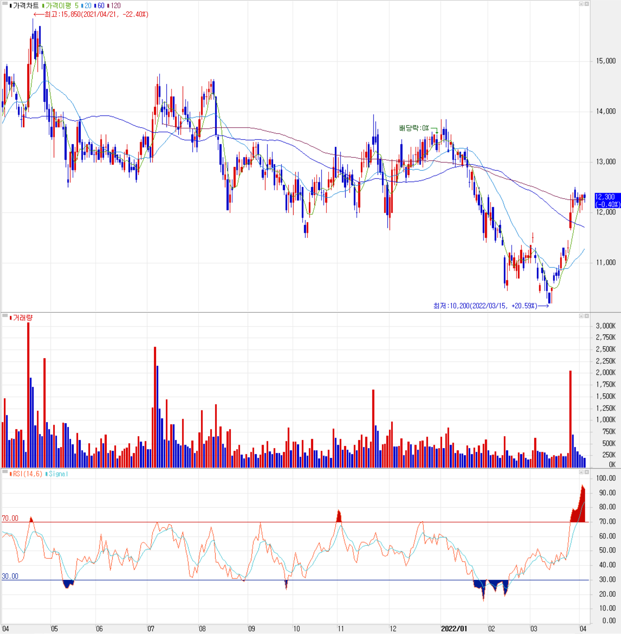
Task: Click the black 가격차트 legend color marker
Action: [11, 6]
